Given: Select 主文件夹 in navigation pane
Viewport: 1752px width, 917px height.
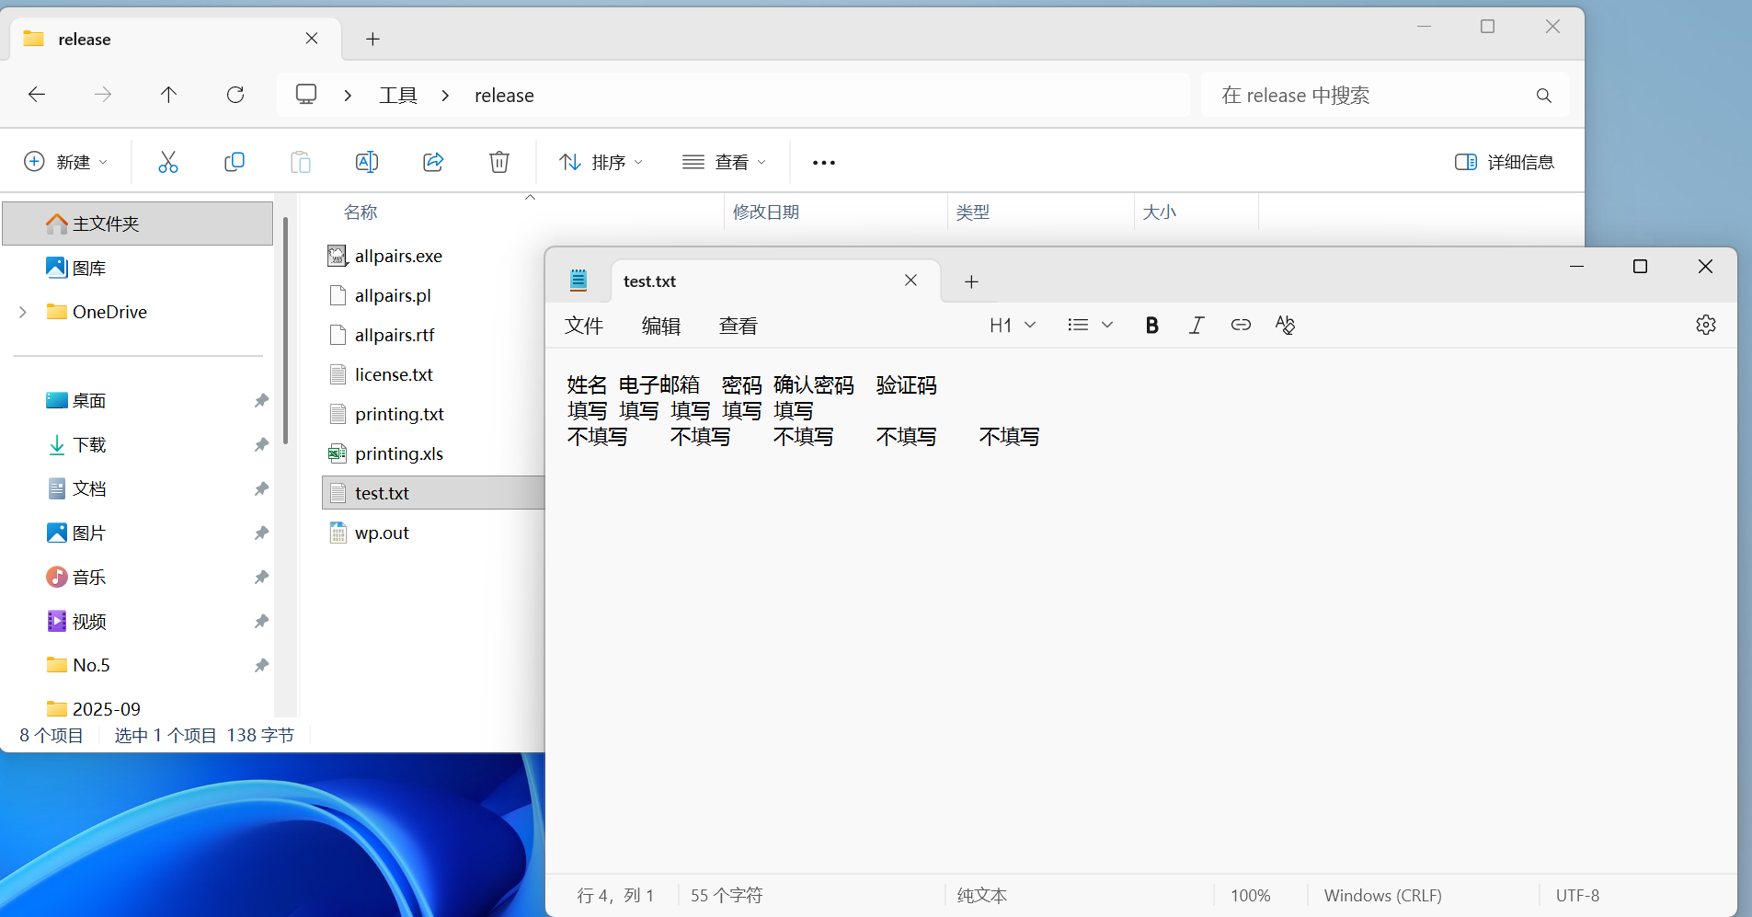Looking at the screenshot, I should coord(138,224).
